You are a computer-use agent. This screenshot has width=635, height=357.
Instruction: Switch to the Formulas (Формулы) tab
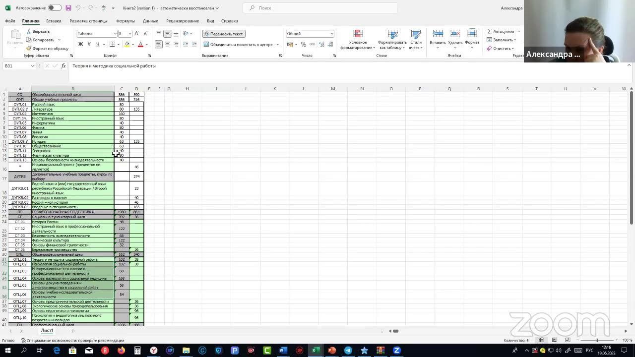click(126, 21)
